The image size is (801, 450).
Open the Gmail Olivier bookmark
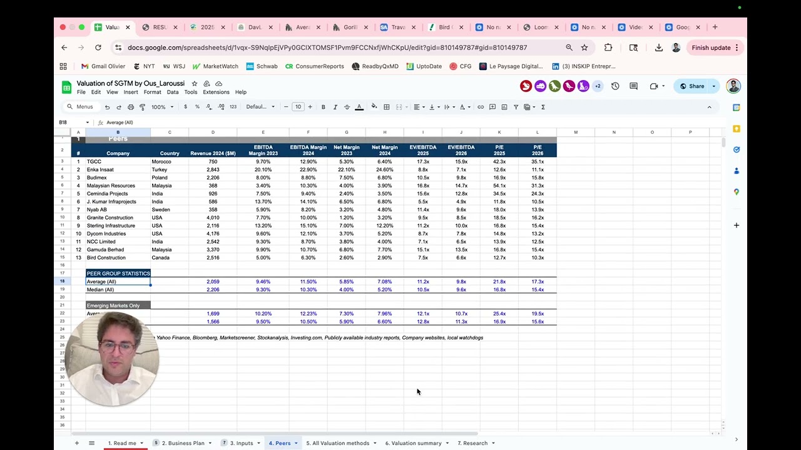(x=103, y=66)
